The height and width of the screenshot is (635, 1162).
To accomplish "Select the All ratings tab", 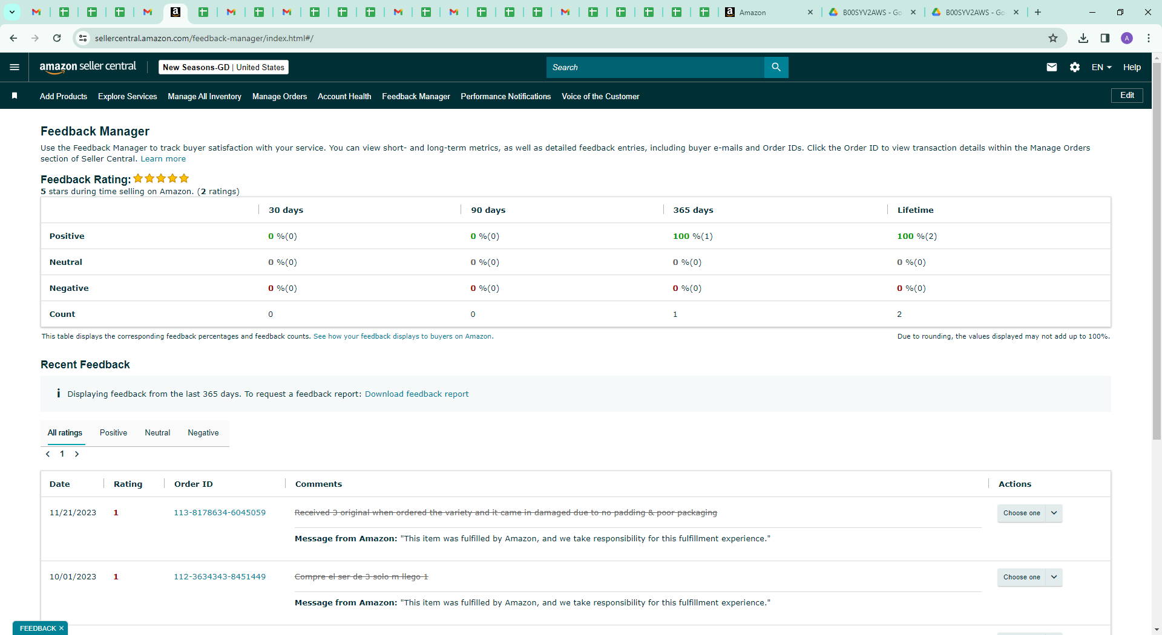I will point(65,433).
